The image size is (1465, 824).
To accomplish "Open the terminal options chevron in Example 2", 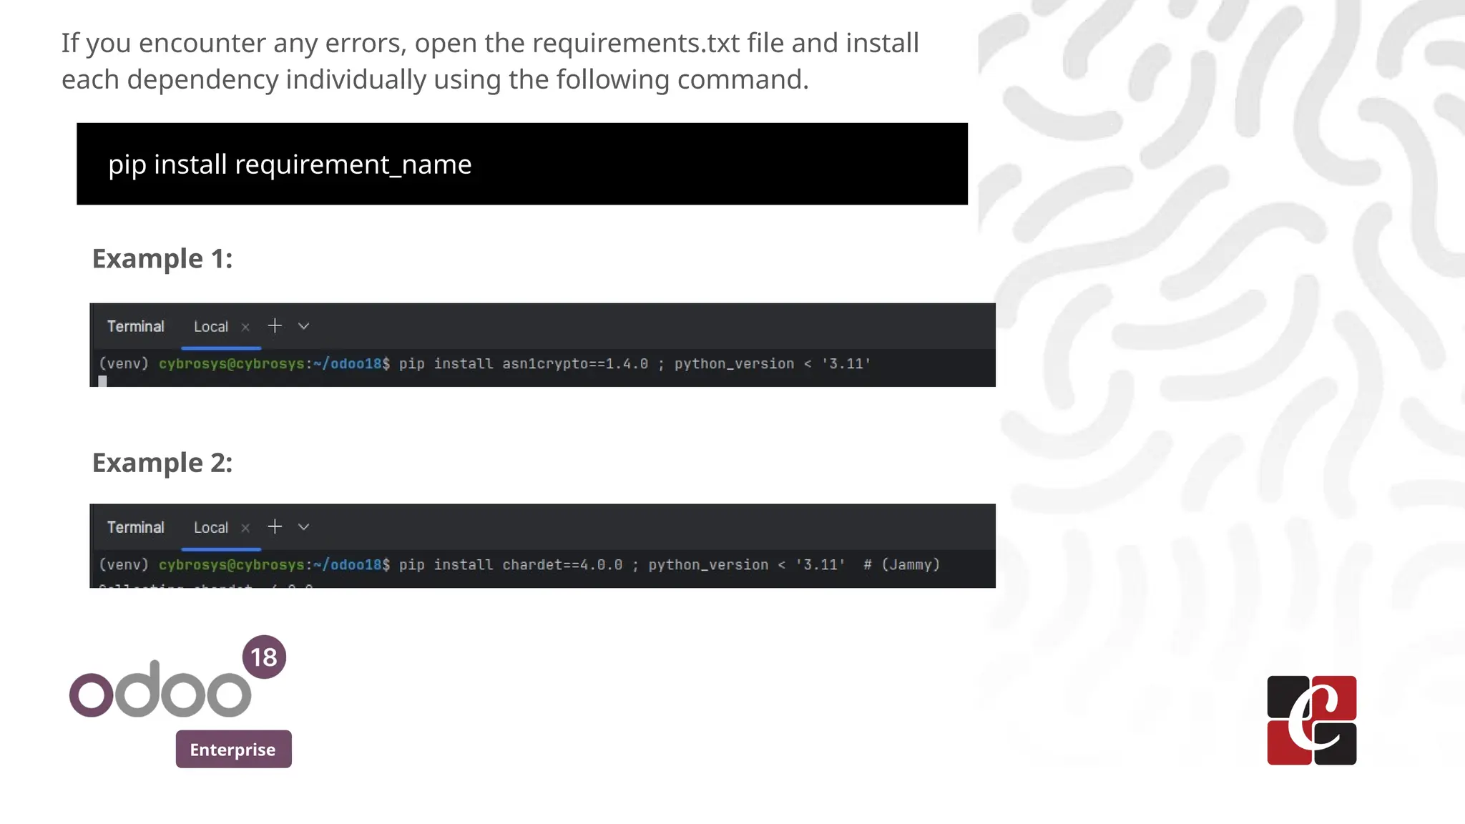I will click(x=304, y=527).
